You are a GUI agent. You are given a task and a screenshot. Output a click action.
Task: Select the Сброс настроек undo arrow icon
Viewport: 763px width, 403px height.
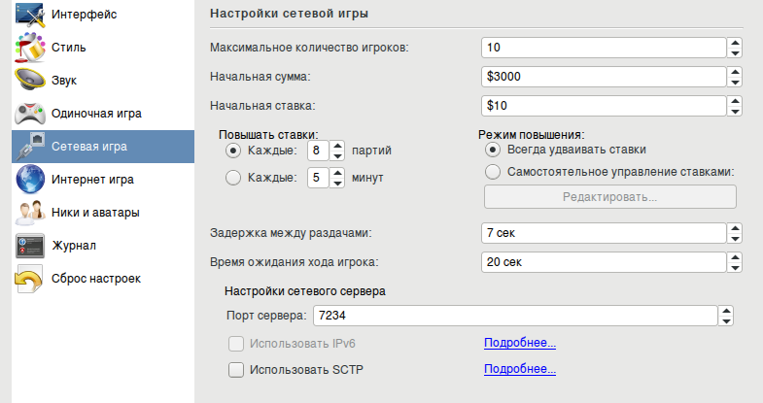[29, 279]
